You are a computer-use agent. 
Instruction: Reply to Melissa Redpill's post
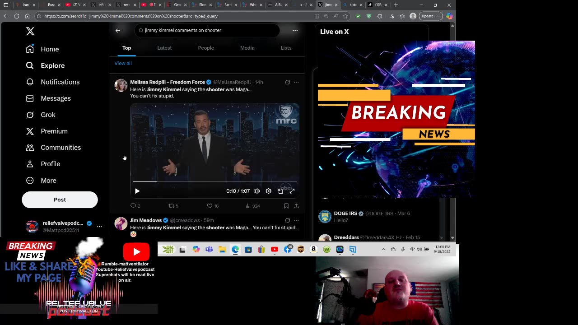click(x=135, y=206)
